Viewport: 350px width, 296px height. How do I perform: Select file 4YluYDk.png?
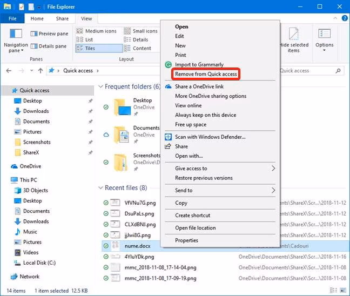[x=139, y=257]
